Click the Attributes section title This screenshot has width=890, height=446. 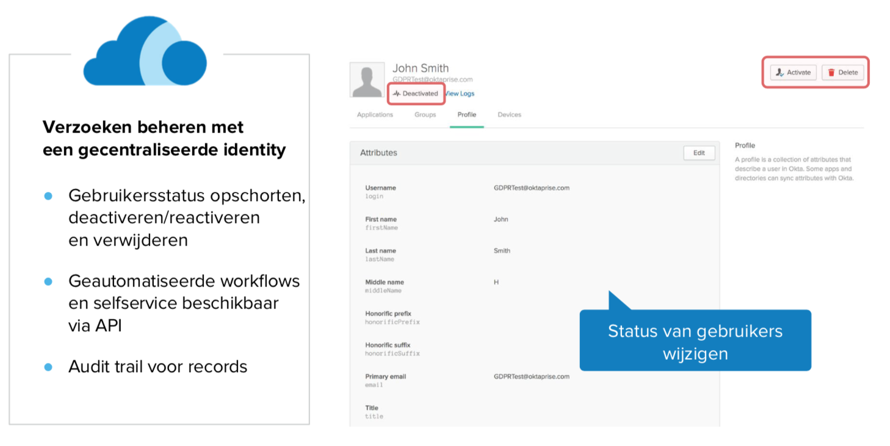click(378, 153)
